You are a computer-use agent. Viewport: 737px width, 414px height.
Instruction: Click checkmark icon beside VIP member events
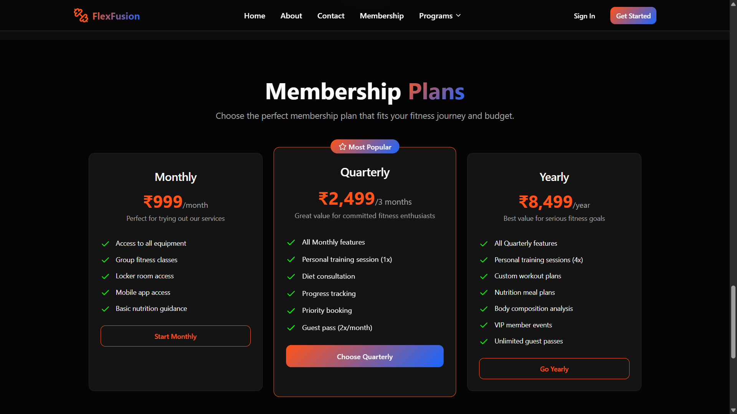(484, 325)
